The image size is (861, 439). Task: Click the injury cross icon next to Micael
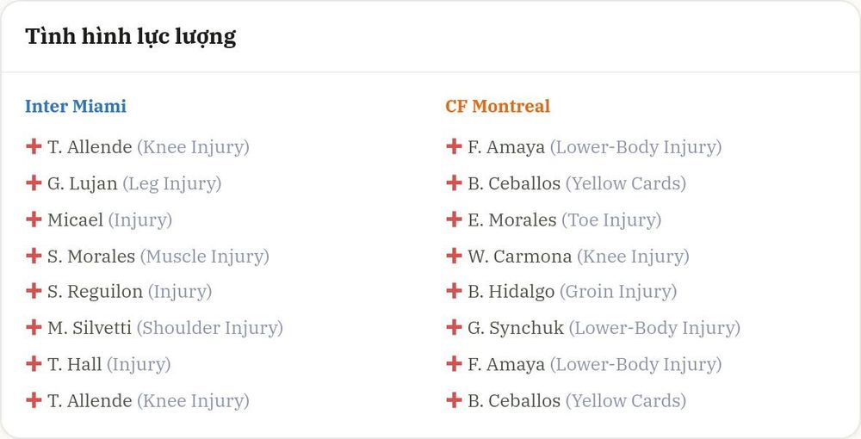click(34, 219)
